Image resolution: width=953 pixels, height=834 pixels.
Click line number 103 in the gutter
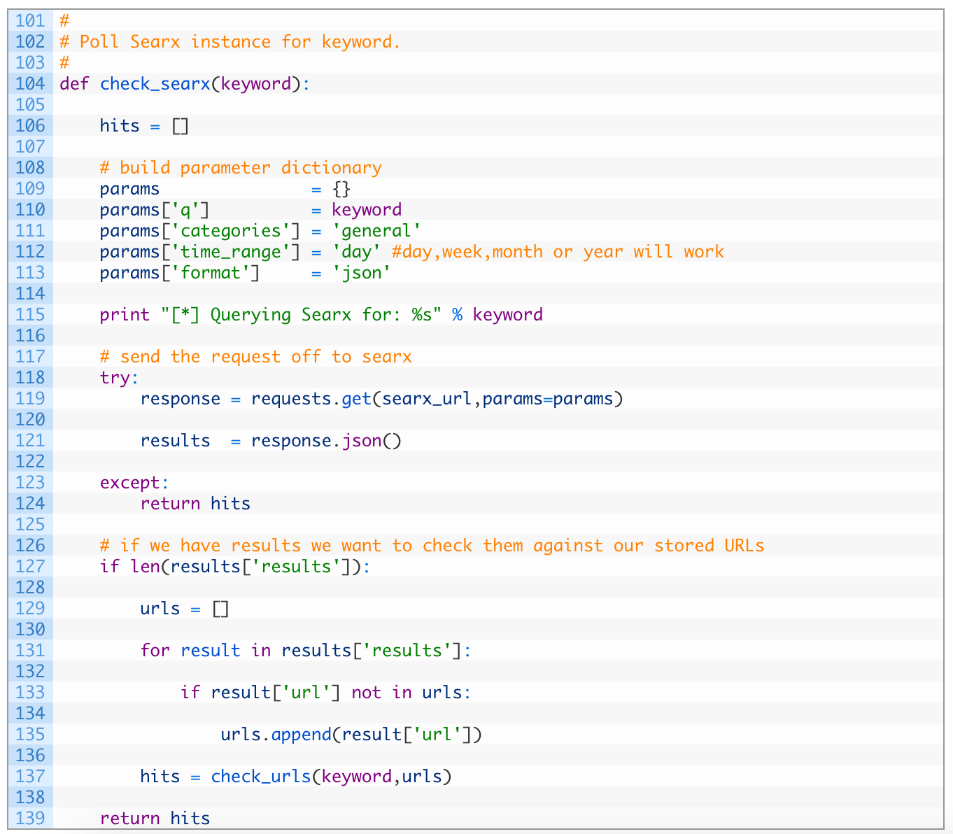(30, 63)
